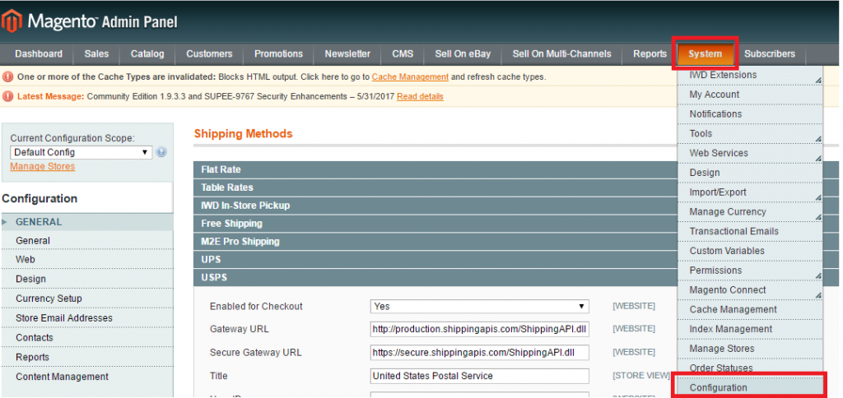Viewport: 843px width, 398px height.
Task: Open the Read details link
Action: tap(420, 96)
